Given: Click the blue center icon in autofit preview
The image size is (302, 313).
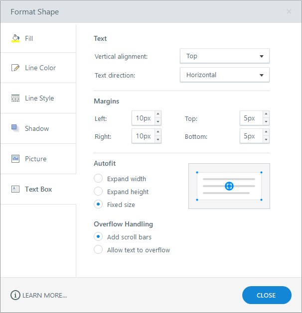Looking at the screenshot, I should tap(229, 186).
